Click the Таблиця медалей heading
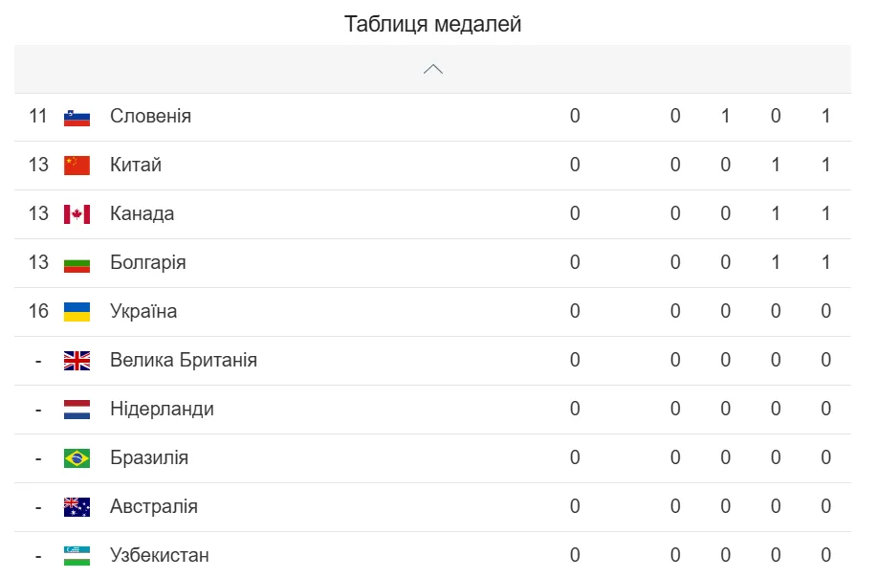 click(x=433, y=24)
